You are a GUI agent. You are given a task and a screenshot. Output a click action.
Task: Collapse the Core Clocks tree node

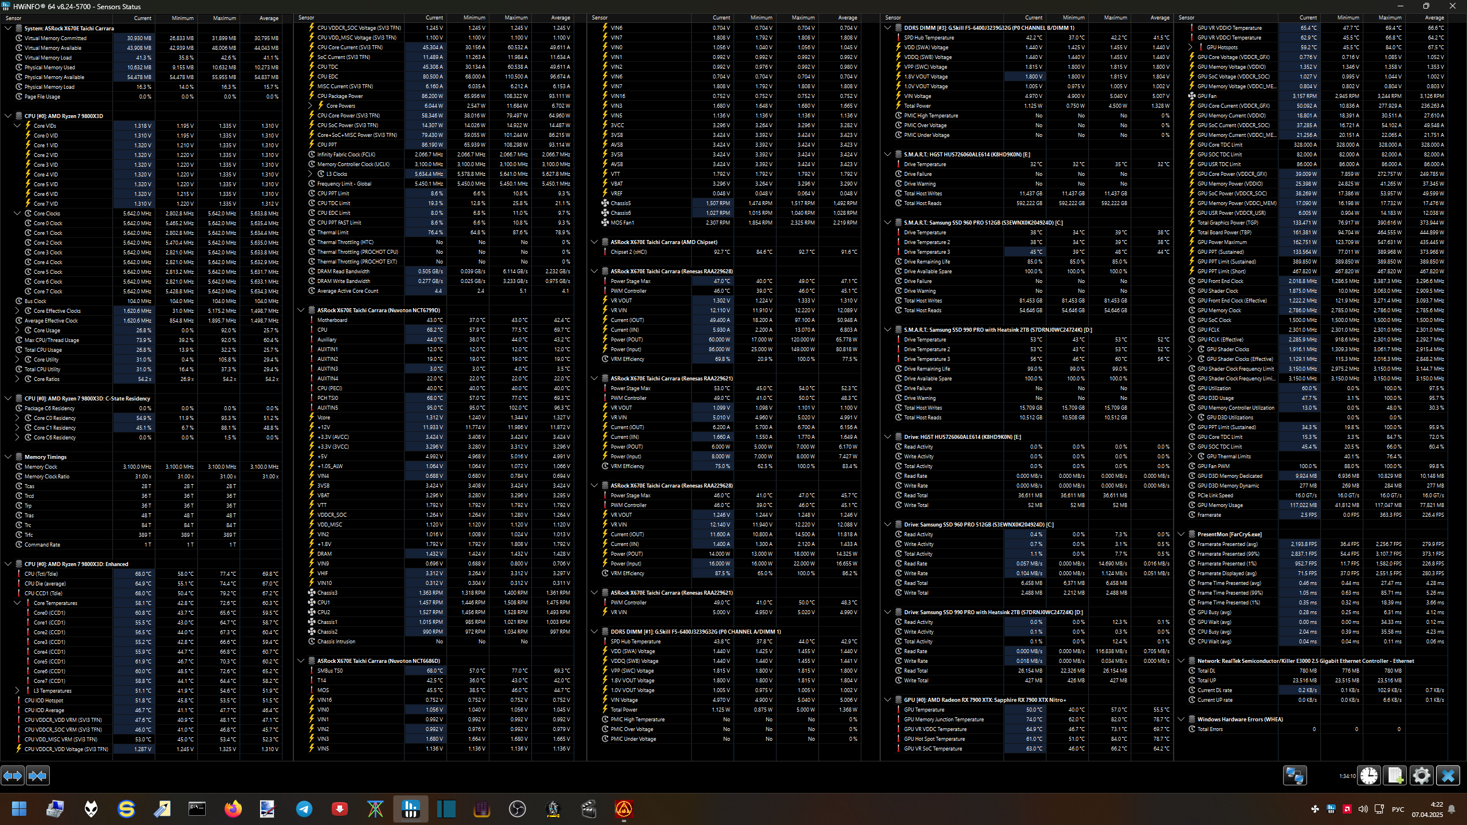click(x=17, y=213)
